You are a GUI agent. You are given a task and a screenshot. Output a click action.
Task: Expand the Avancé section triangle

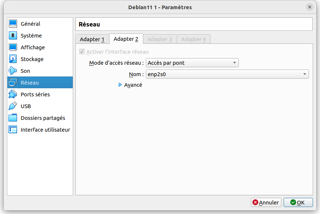[120, 85]
